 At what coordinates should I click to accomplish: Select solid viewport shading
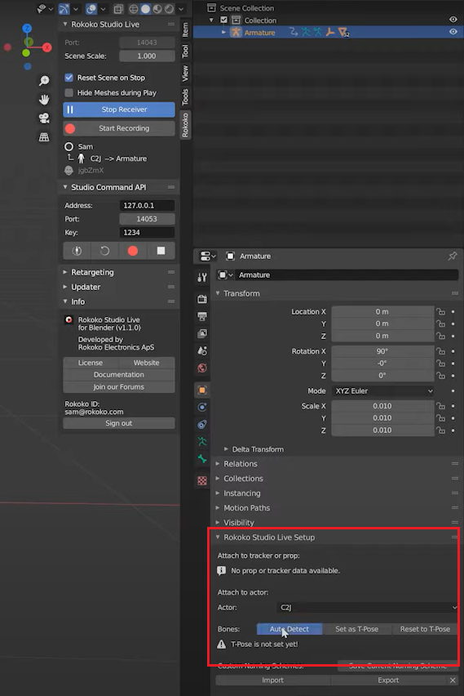(x=145, y=8)
